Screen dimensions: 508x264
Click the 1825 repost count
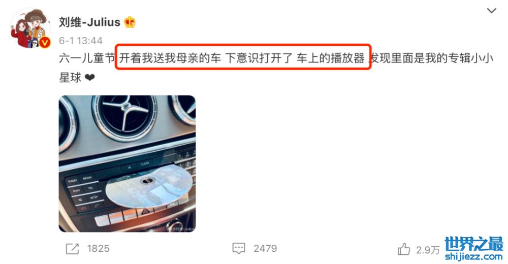click(x=98, y=249)
